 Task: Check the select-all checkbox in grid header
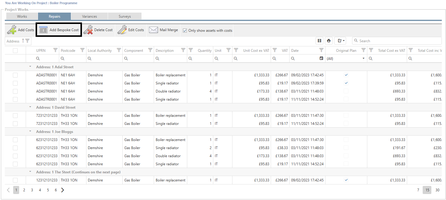click(x=15, y=51)
